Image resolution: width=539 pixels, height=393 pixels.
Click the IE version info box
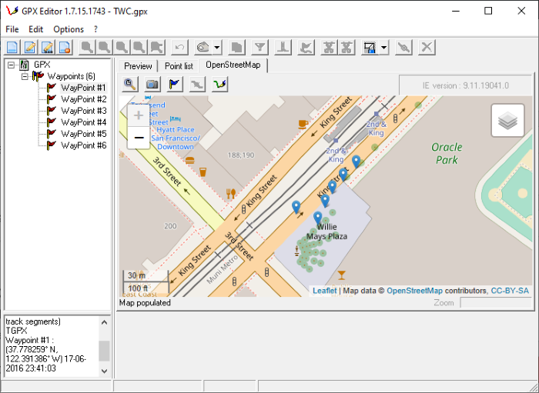coord(465,85)
